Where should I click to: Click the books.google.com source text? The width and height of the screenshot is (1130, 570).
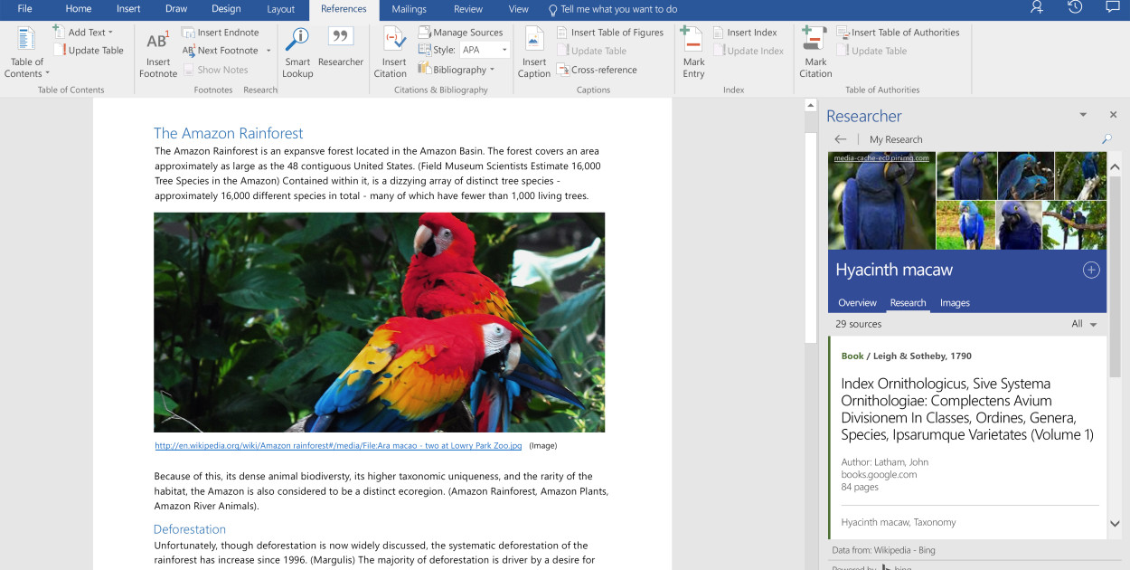(879, 474)
